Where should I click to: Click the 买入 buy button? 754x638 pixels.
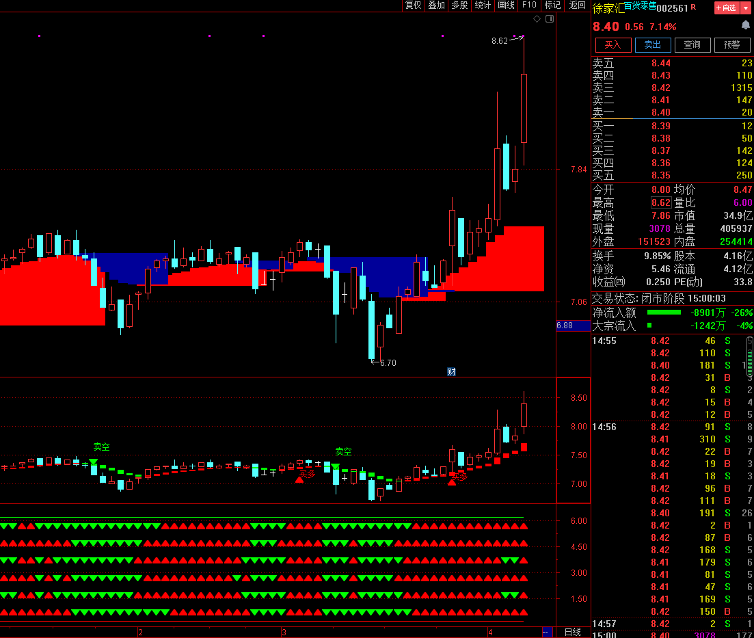[612, 44]
